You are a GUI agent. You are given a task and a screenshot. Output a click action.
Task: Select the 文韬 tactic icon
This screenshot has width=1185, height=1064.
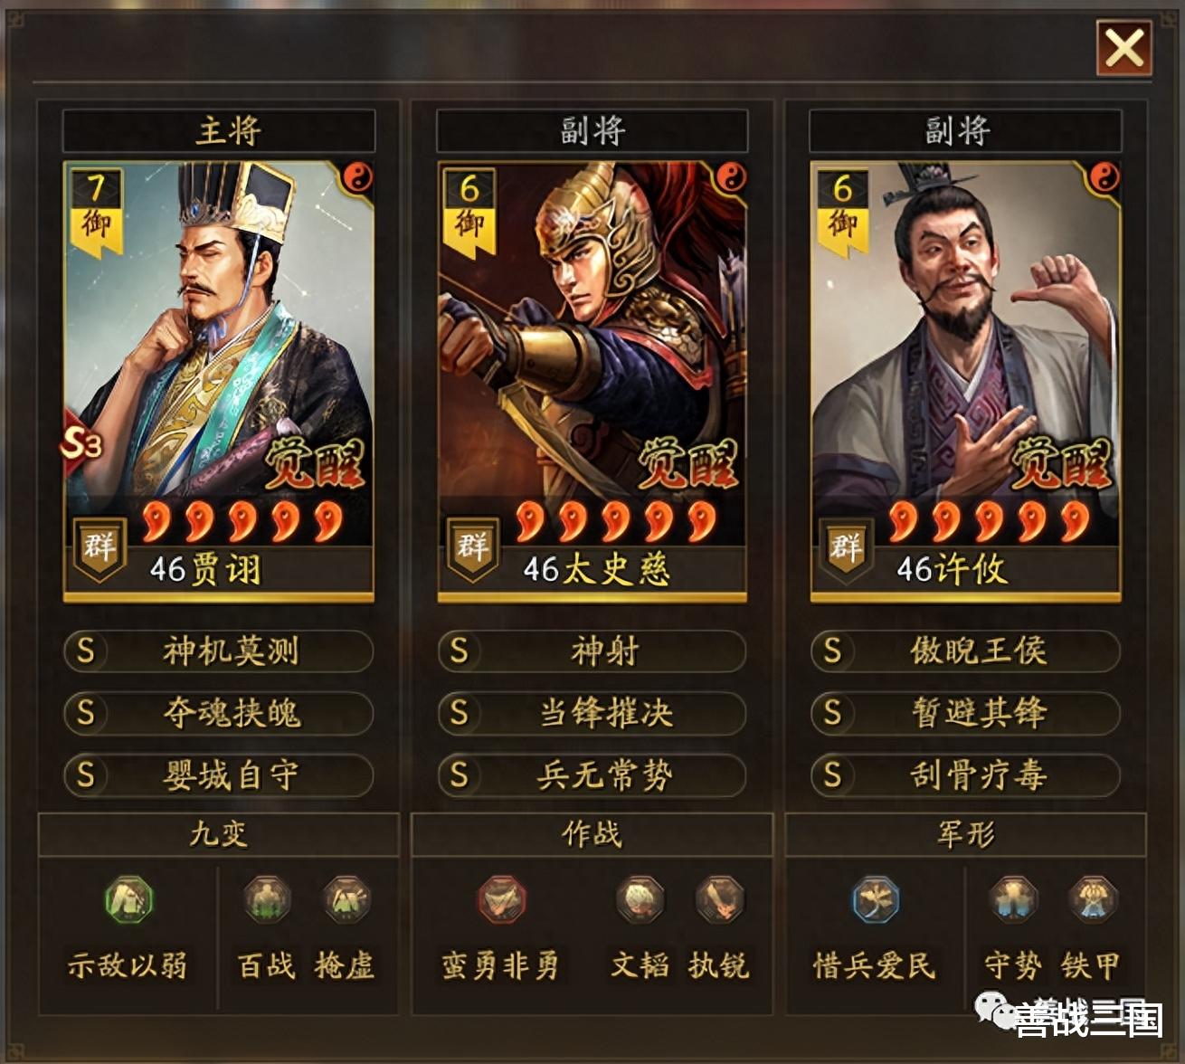640,899
